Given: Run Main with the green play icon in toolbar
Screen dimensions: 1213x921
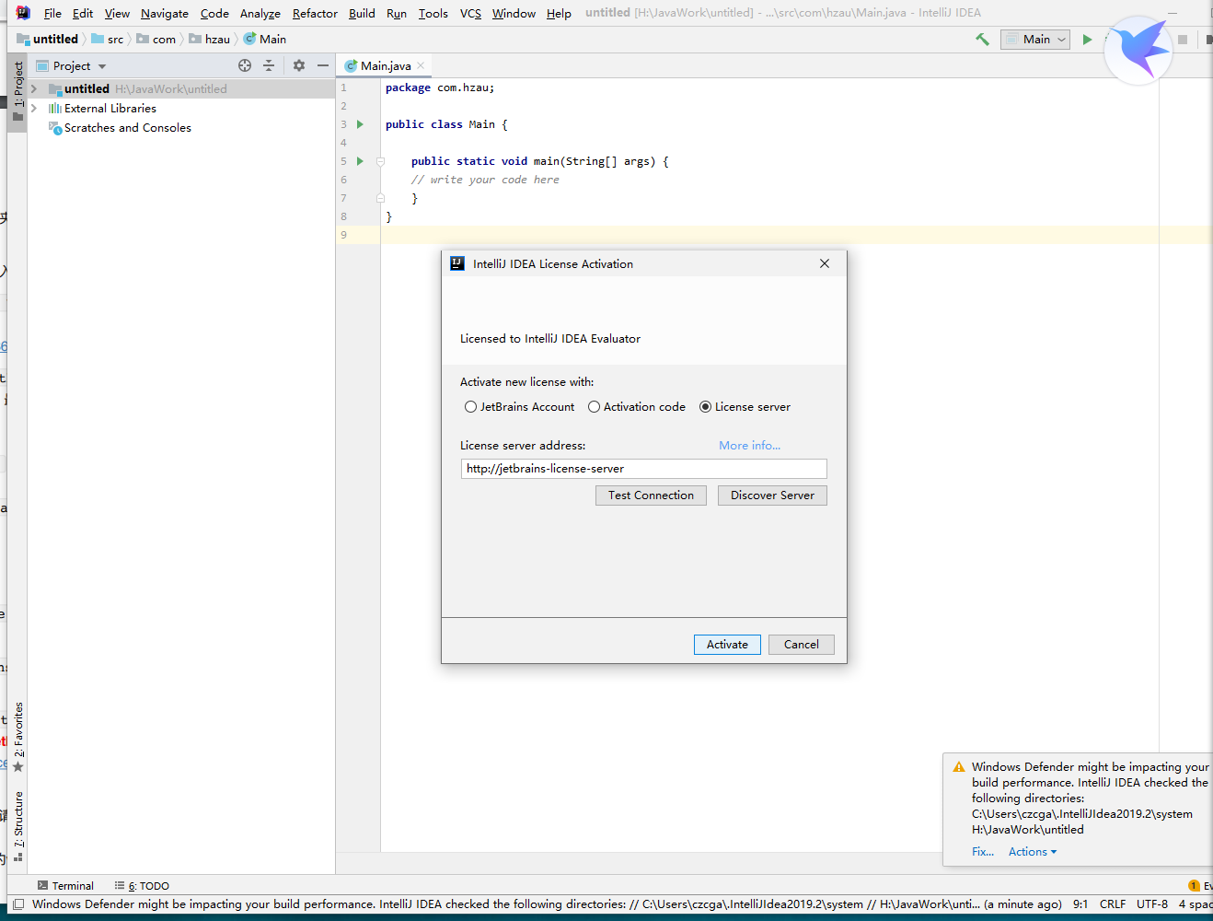Looking at the screenshot, I should coord(1087,40).
